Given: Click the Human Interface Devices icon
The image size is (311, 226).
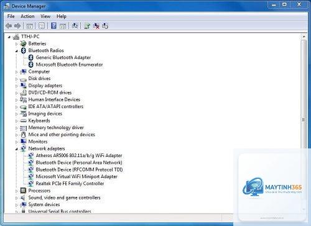Looking at the screenshot, I should pyautogui.click(x=24, y=99).
